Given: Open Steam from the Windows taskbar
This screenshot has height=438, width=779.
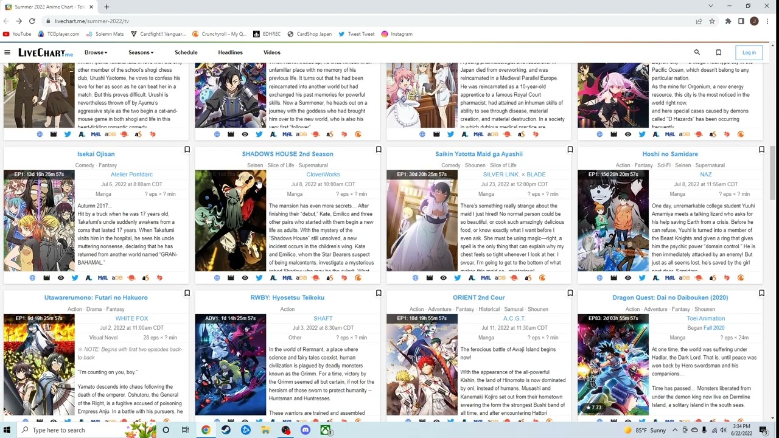Looking at the screenshot, I should (x=226, y=430).
